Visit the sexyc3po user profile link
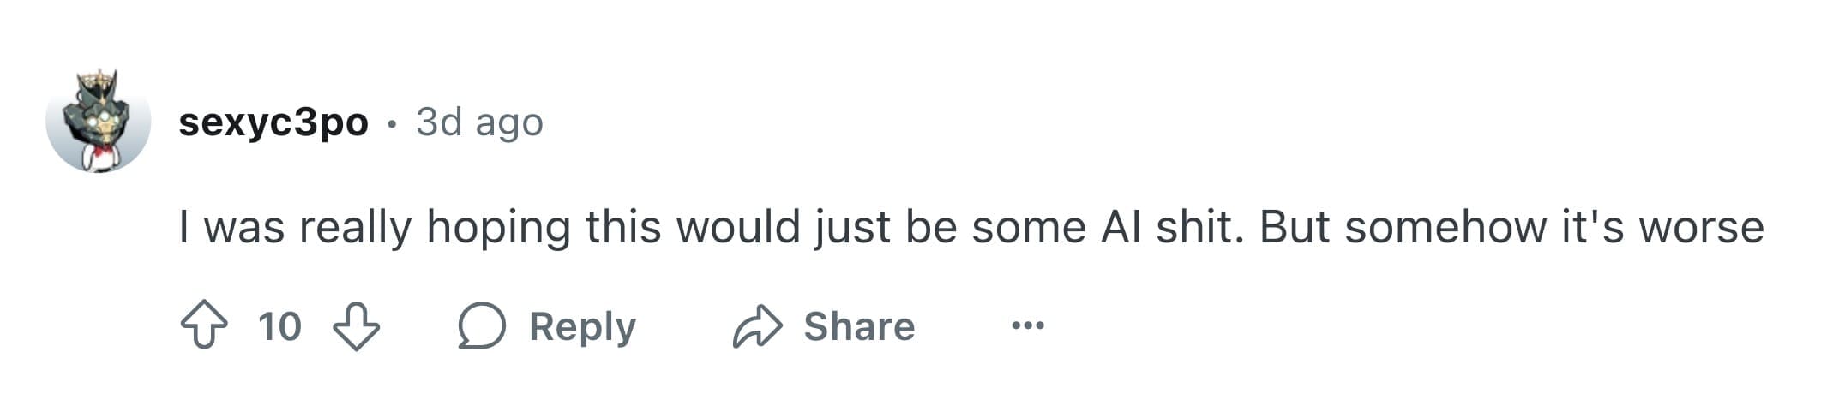This screenshot has height=418, width=1833. [x=273, y=122]
